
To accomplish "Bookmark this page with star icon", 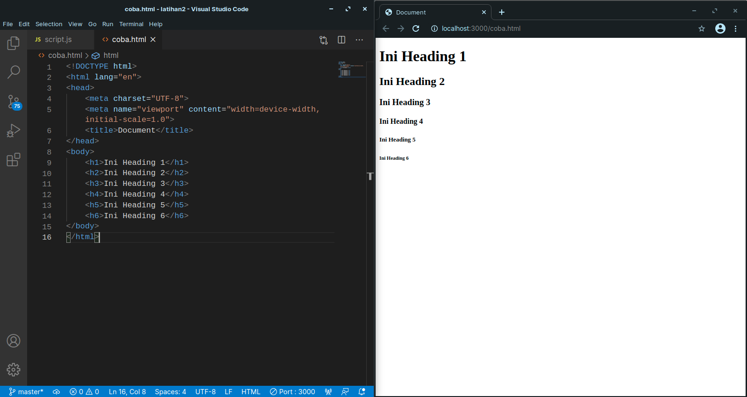I will (x=702, y=28).
